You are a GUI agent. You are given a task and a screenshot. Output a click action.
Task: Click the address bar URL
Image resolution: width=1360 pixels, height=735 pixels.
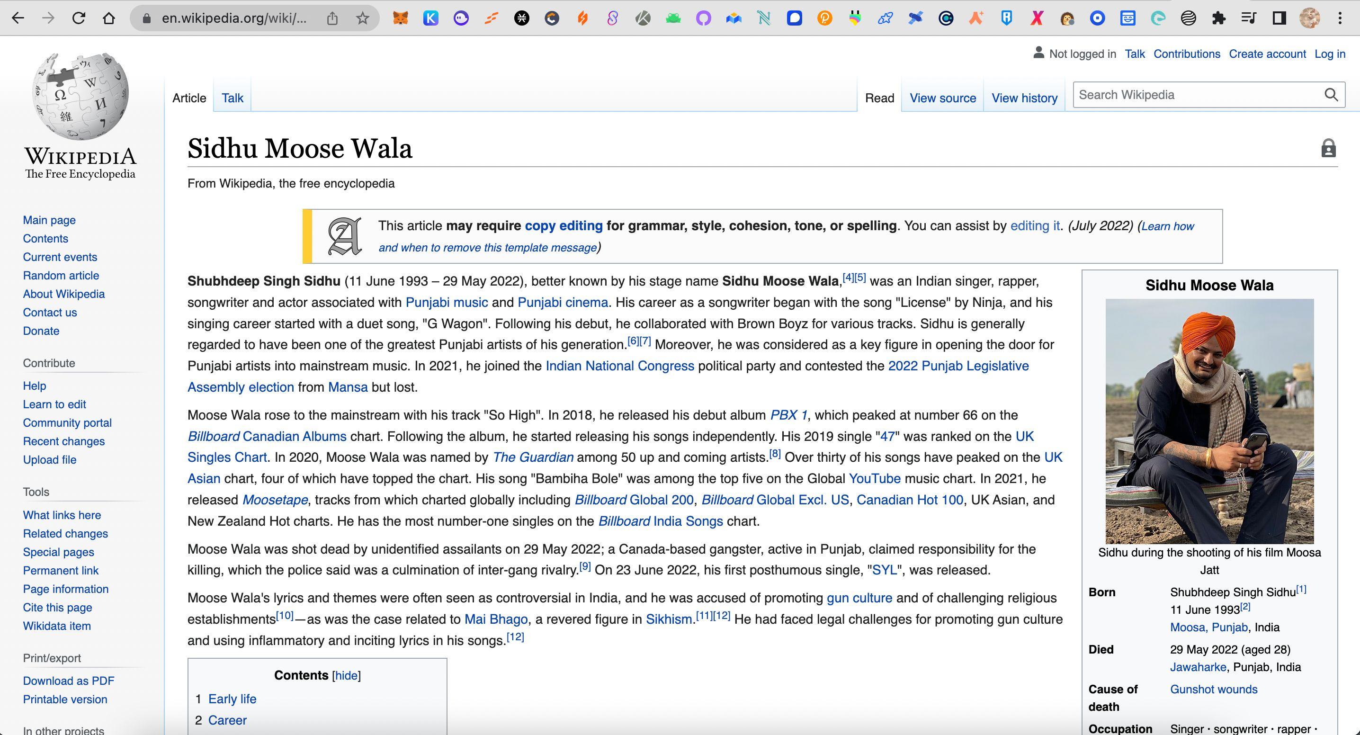pyautogui.click(x=233, y=18)
